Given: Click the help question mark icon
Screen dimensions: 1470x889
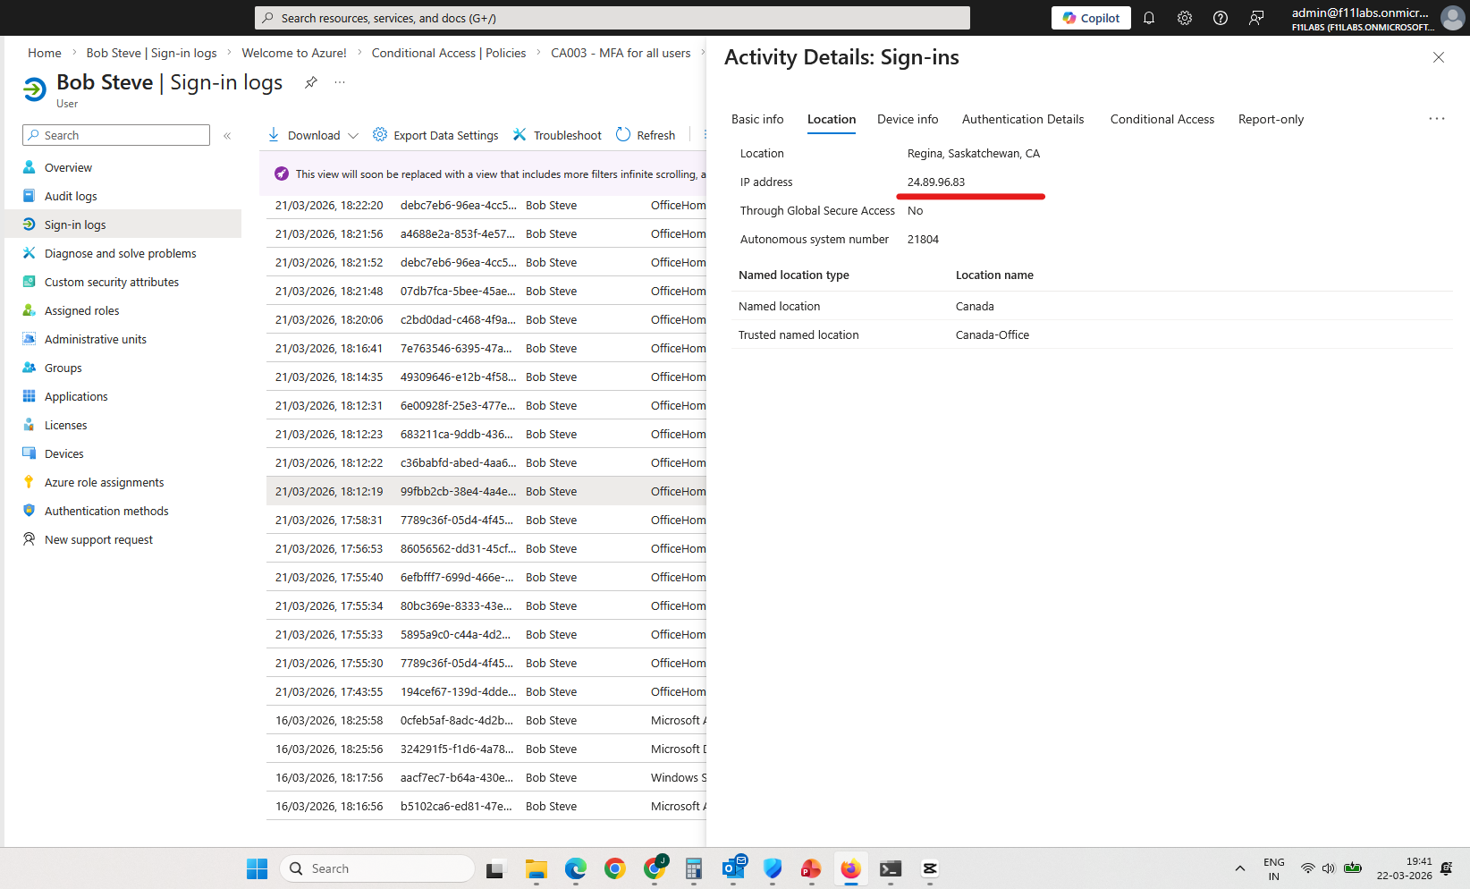Looking at the screenshot, I should [1221, 18].
